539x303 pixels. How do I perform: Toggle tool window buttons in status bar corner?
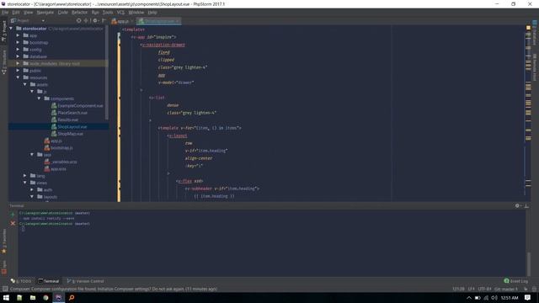pyautogui.click(x=5, y=289)
